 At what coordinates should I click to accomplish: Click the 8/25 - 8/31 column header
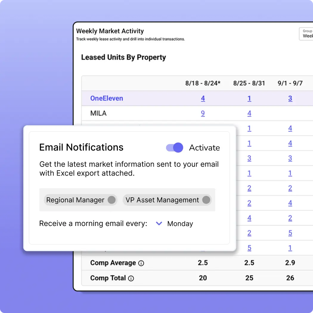click(x=249, y=83)
